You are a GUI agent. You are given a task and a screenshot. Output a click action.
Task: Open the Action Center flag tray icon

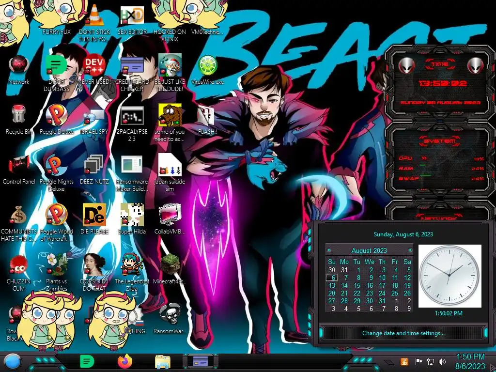(x=418, y=361)
